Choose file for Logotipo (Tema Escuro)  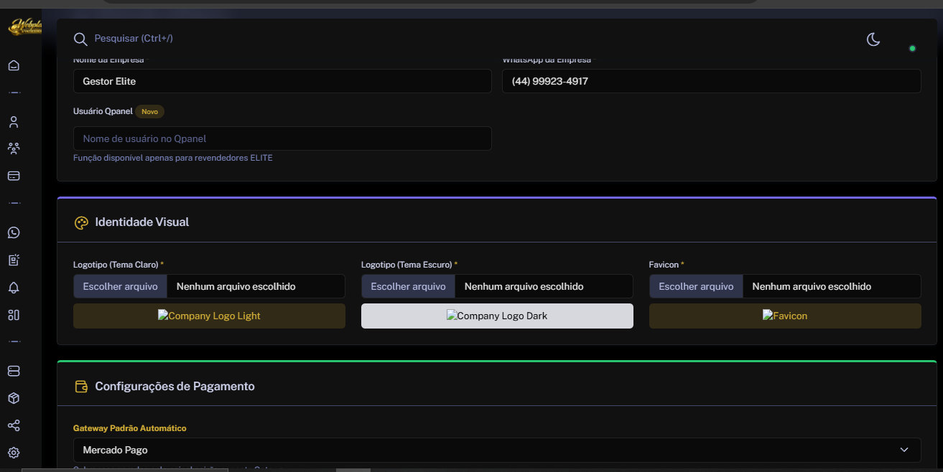pos(408,286)
